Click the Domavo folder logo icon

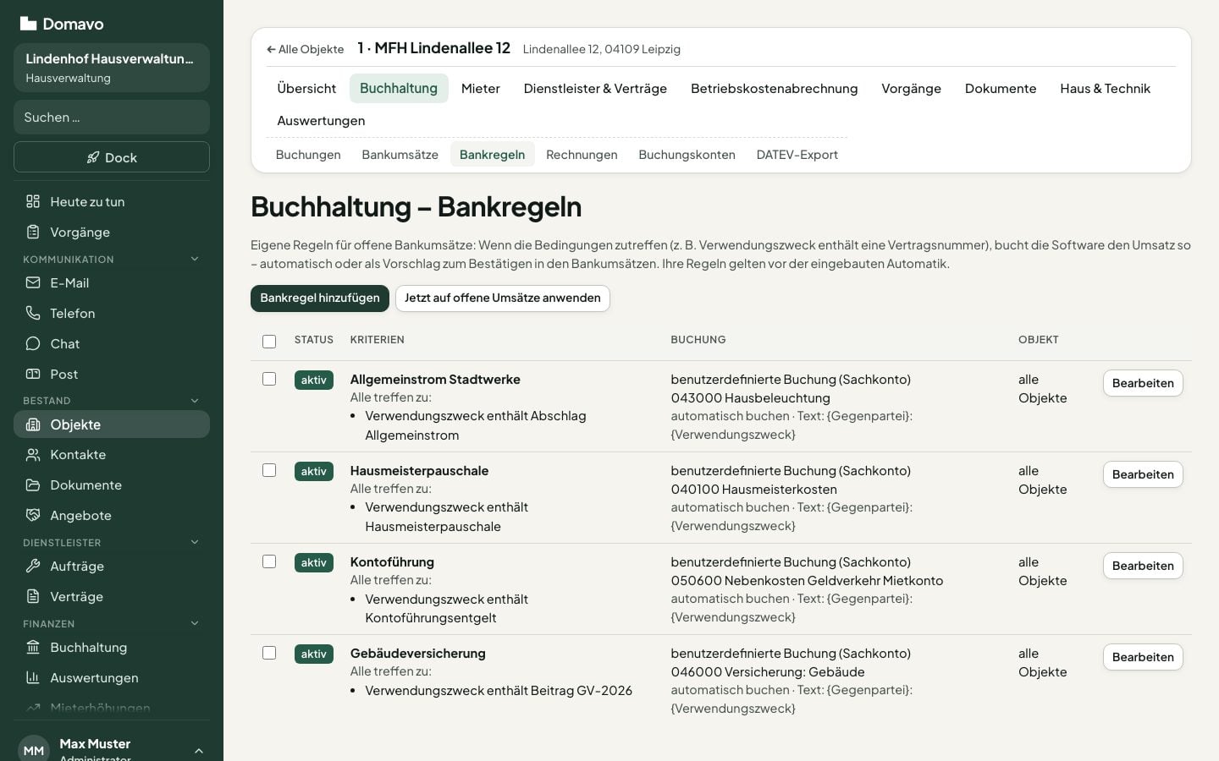click(x=28, y=24)
